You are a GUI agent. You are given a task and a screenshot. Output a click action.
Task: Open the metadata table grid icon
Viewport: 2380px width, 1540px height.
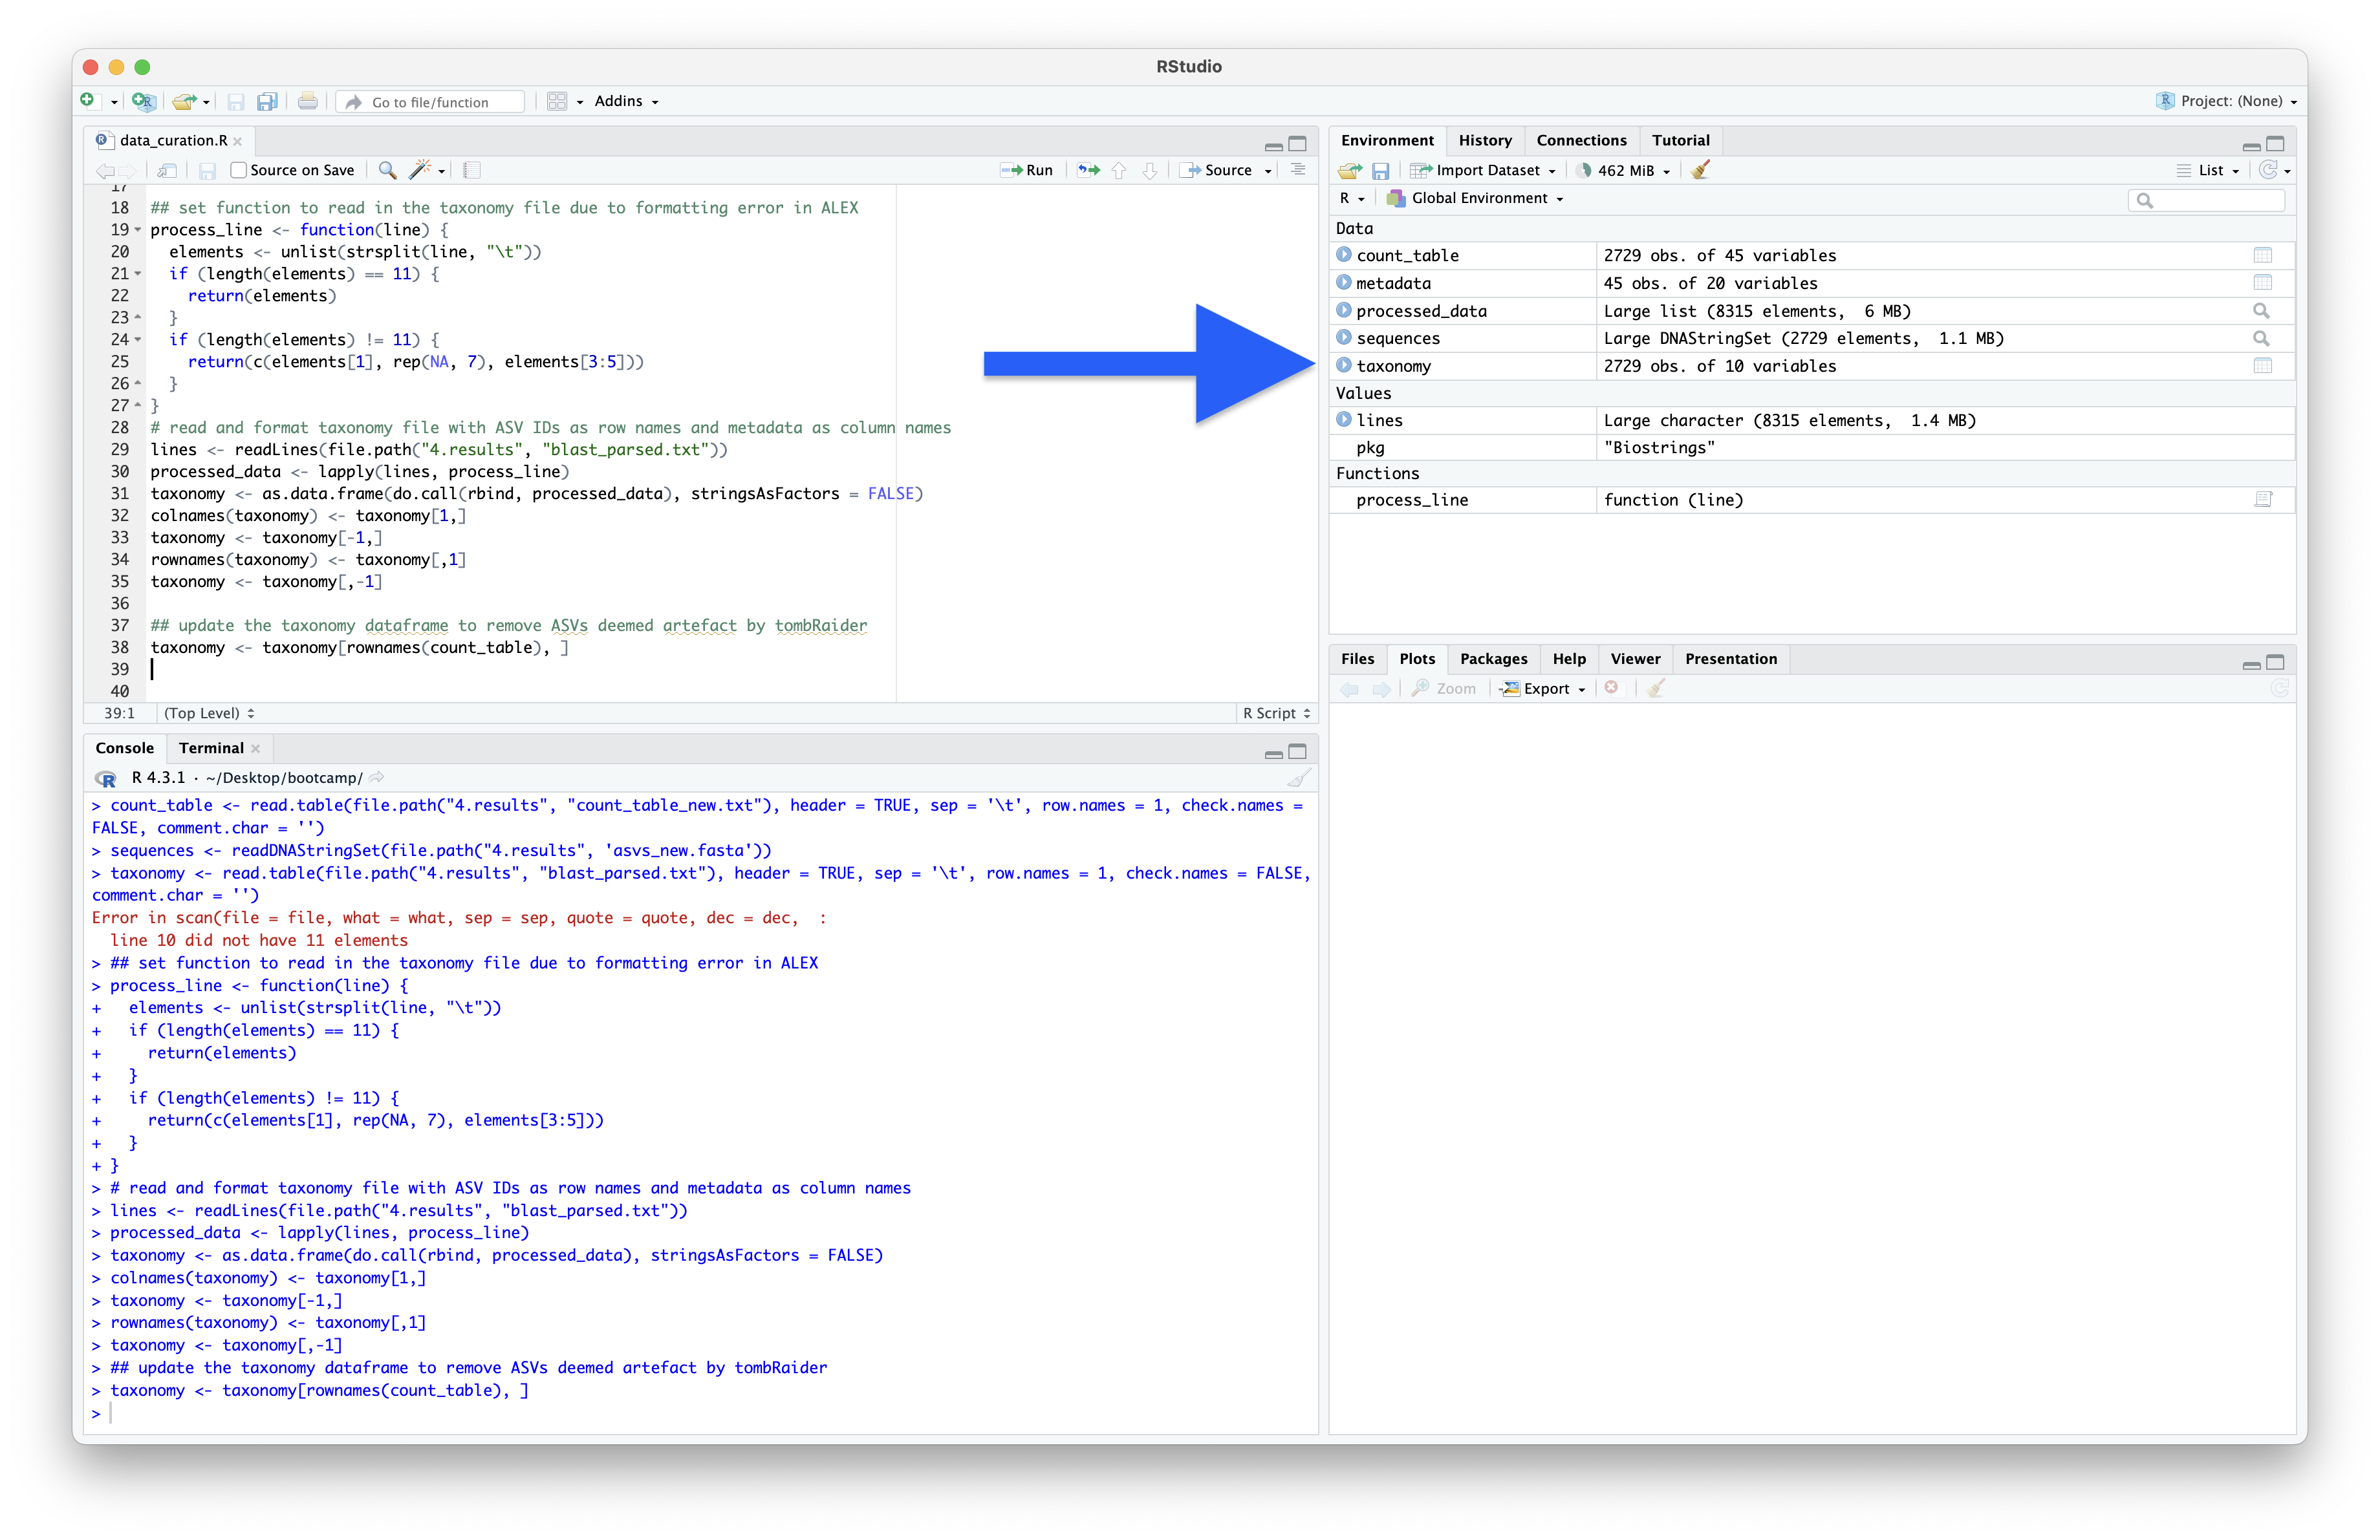point(2262,283)
